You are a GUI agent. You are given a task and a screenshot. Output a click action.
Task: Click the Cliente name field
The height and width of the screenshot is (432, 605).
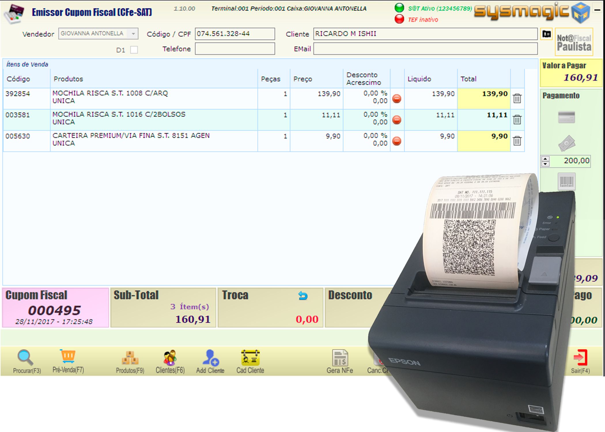click(x=425, y=34)
